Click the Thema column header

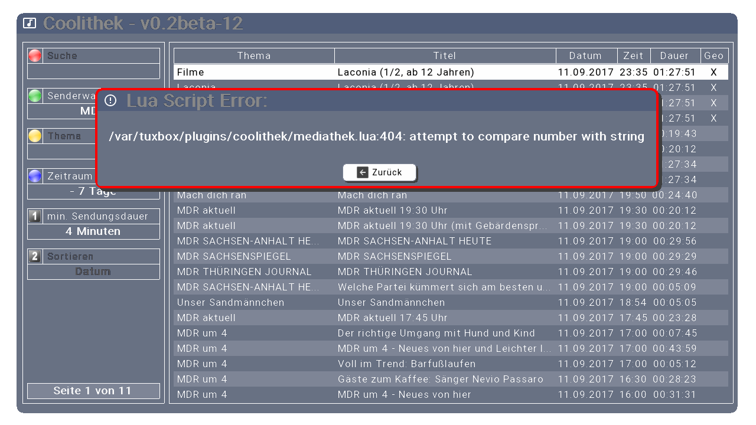click(x=254, y=56)
